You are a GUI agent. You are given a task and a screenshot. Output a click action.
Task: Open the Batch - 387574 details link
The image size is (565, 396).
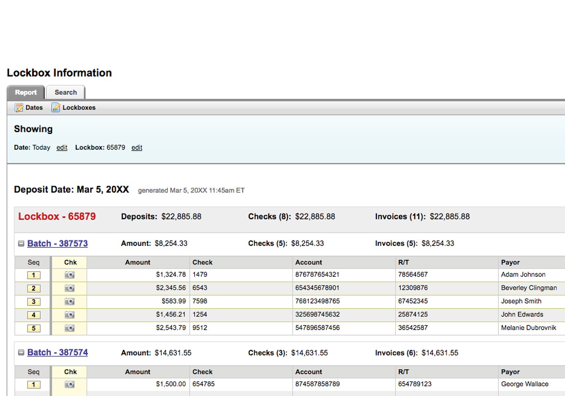(x=57, y=352)
